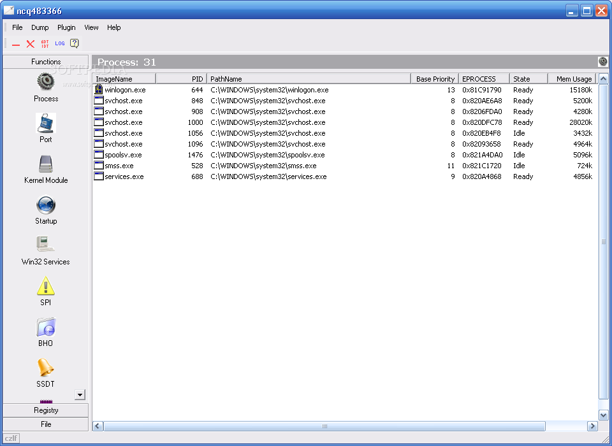The height and width of the screenshot is (446, 612).
Task: Select the spoolsv.exe row name
Action: [x=123, y=155]
